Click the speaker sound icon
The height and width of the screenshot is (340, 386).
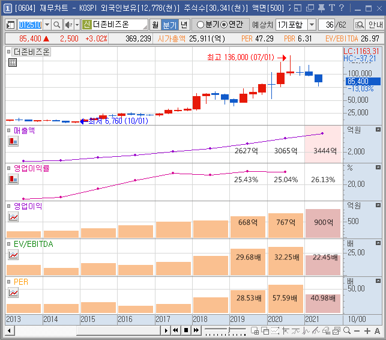click(x=68, y=25)
